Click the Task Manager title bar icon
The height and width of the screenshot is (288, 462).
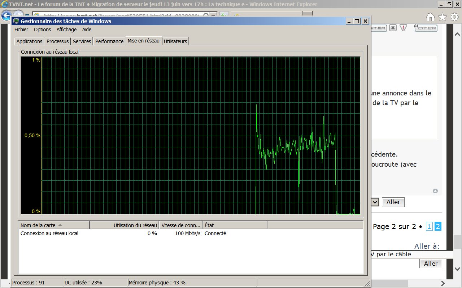16,21
